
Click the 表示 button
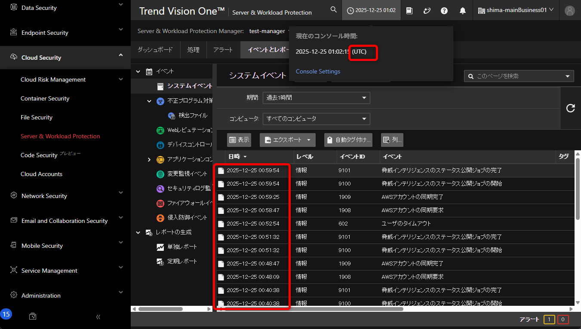239,140
